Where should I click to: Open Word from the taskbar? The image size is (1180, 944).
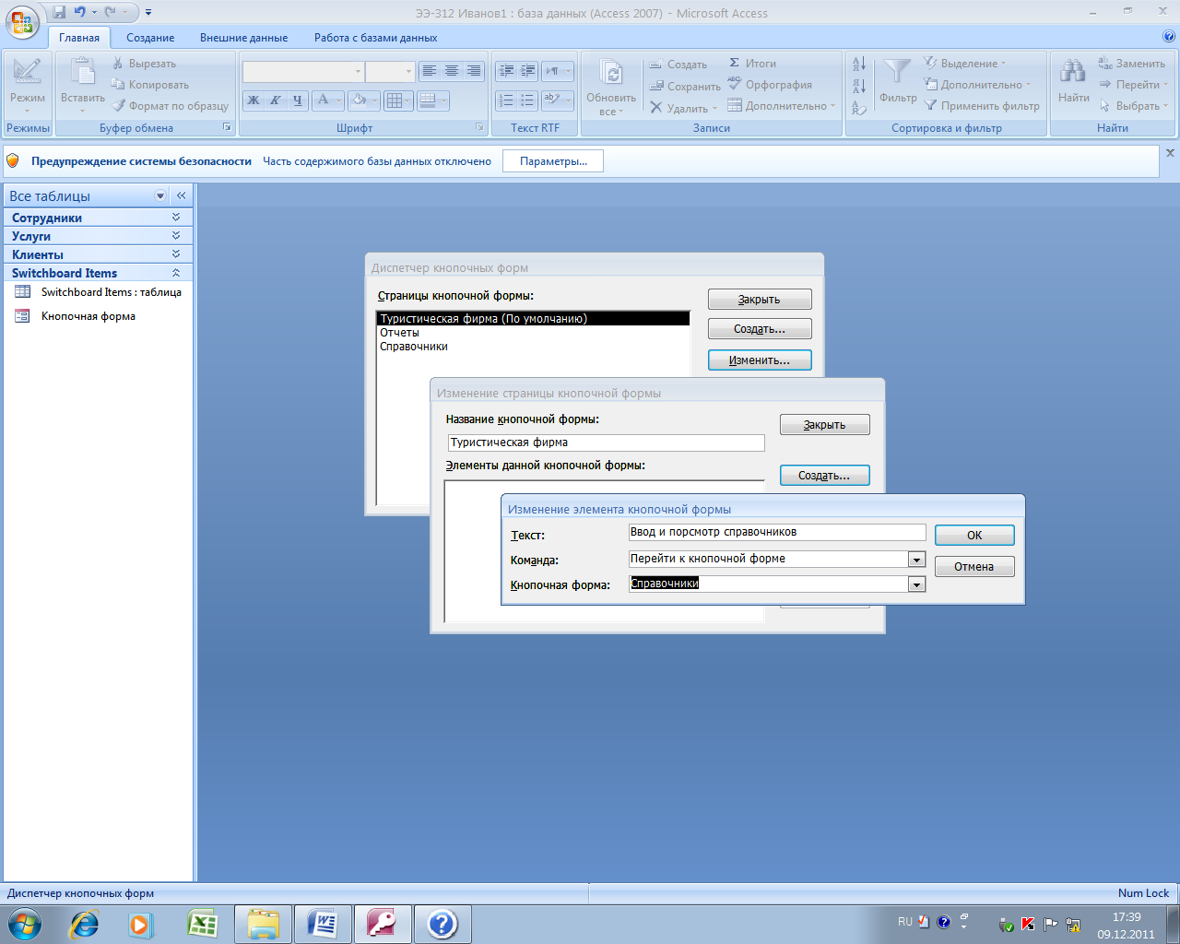coord(323,924)
